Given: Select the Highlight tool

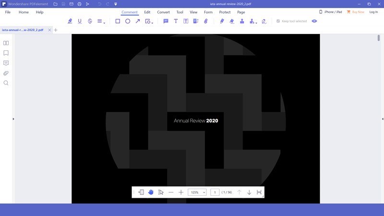Looking at the screenshot, I should tap(70, 21).
